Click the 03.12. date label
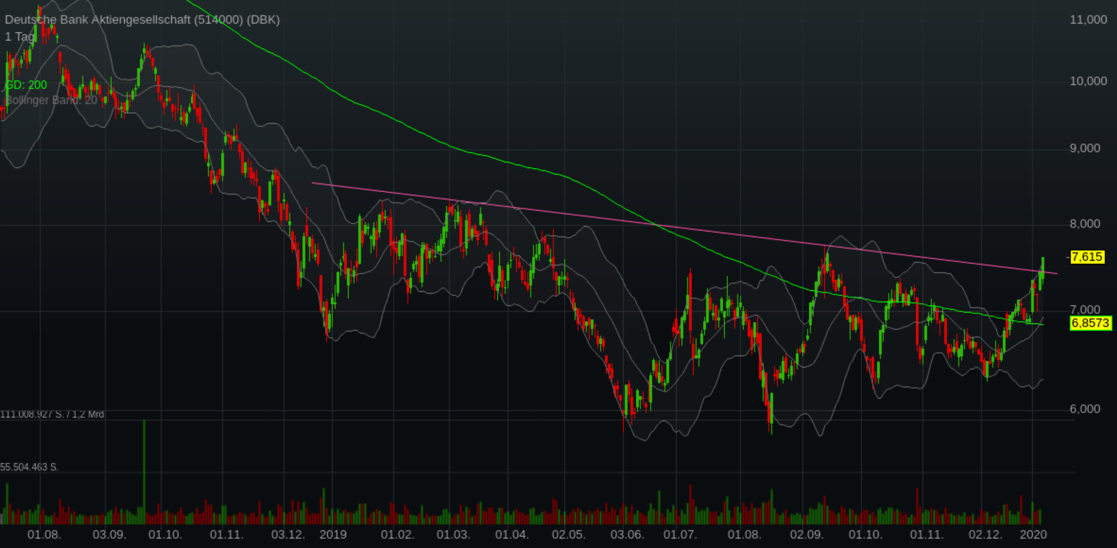 point(288,535)
